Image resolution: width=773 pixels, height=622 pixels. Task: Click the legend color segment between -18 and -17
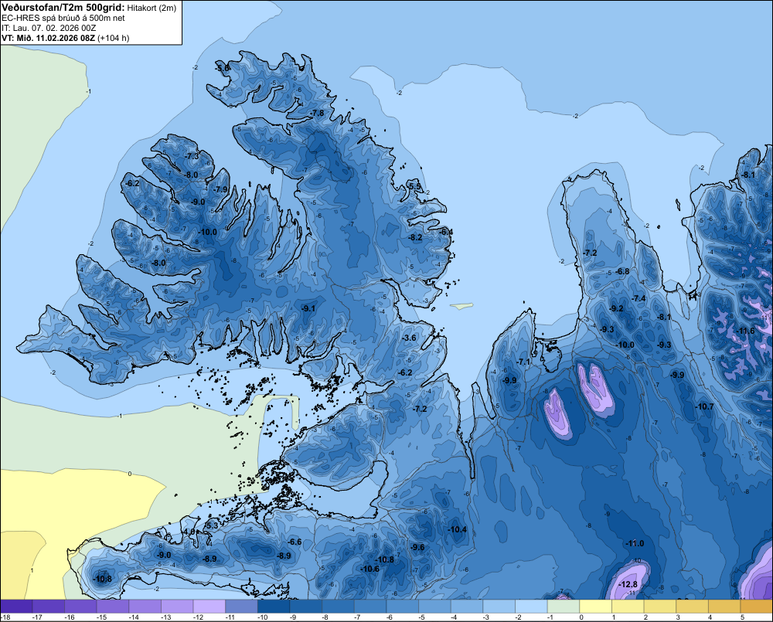click(x=16, y=607)
